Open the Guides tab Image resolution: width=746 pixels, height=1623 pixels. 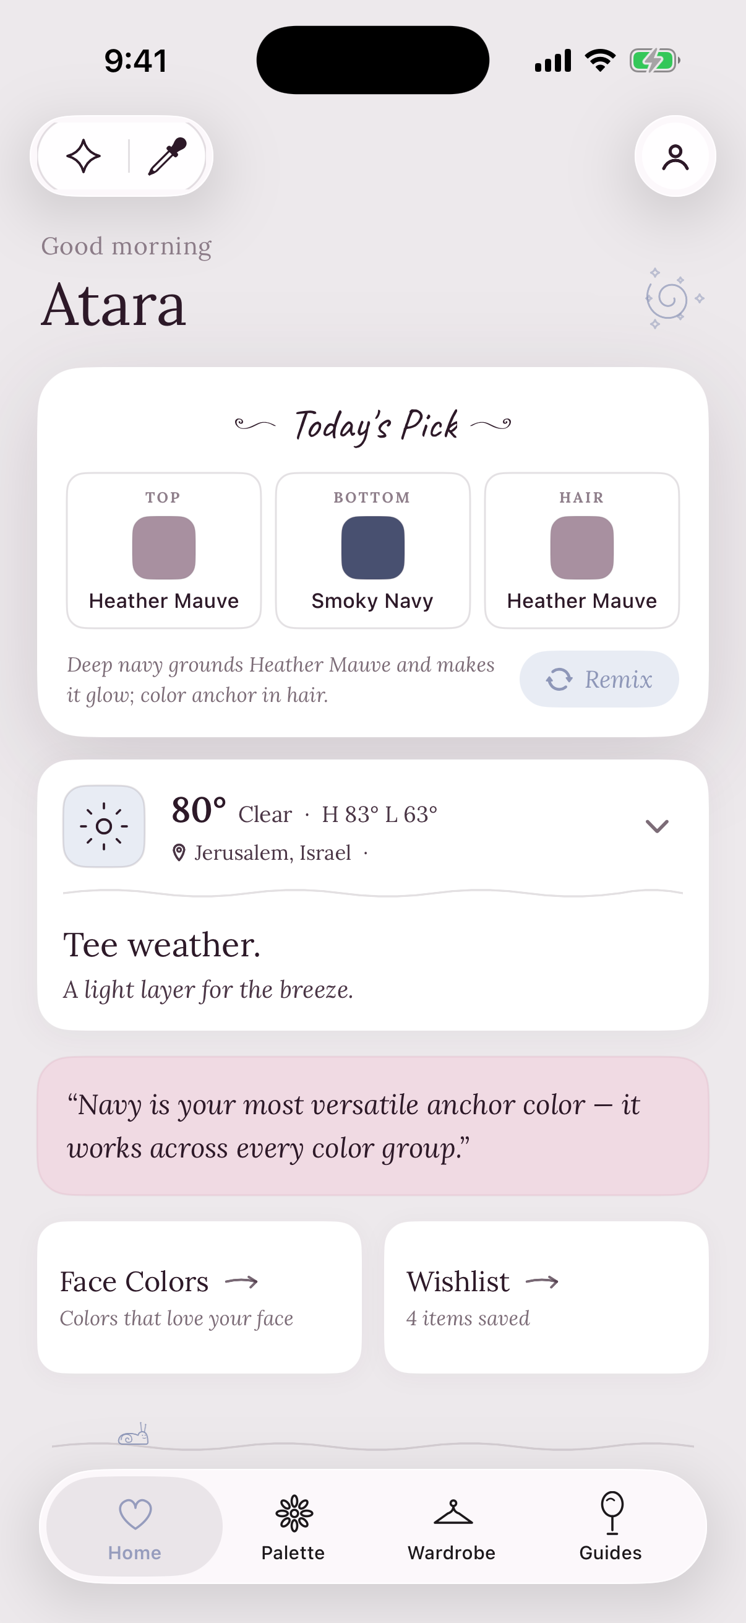coord(611,1527)
